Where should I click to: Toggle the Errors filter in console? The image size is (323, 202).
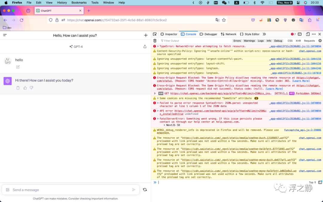[x=237, y=41]
